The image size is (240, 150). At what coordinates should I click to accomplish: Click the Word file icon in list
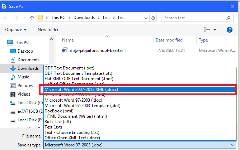point(65,50)
